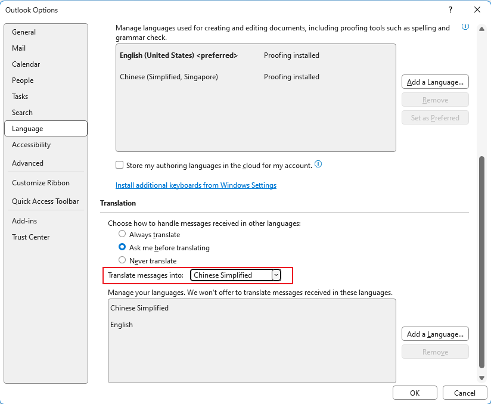Select English in the translation languages list
Viewport: 491px width, 404px height.
[x=122, y=325]
